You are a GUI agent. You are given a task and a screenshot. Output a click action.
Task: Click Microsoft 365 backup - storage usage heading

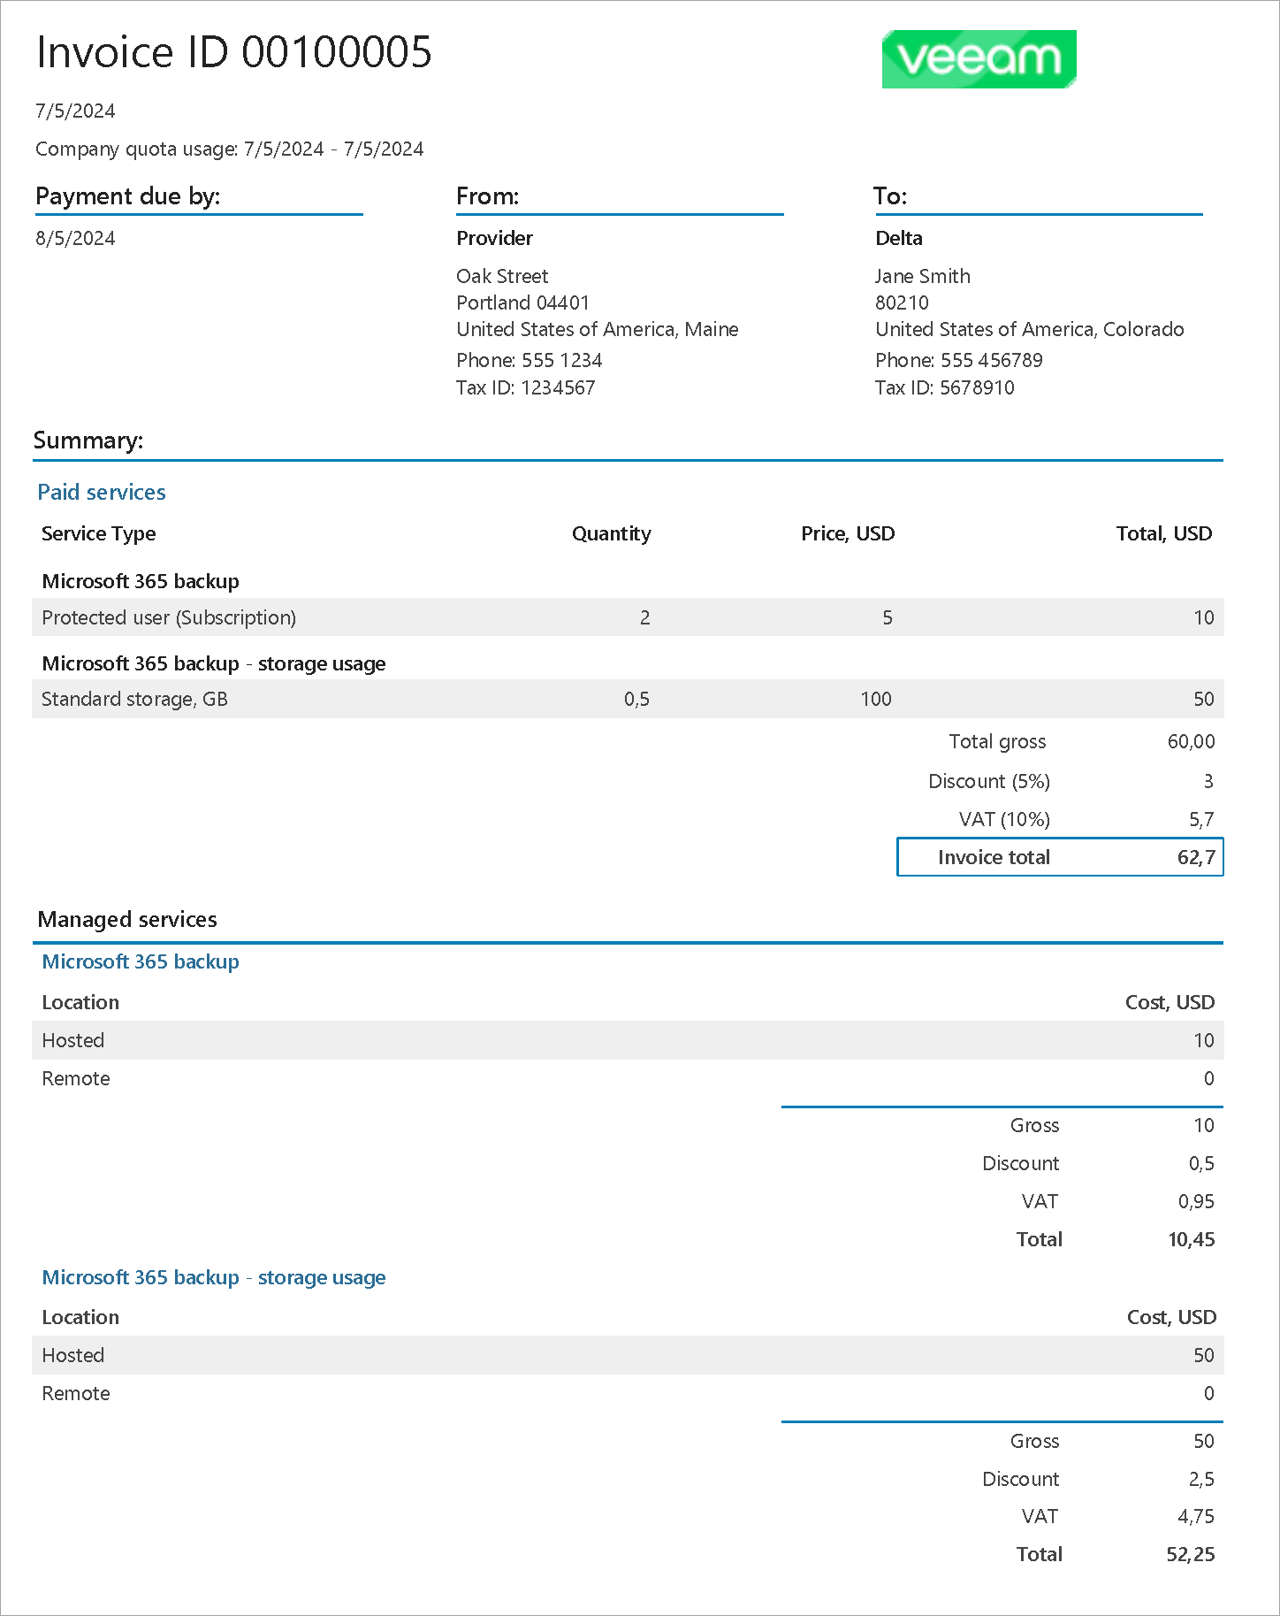pyautogui.click(x=214, y=1277)
